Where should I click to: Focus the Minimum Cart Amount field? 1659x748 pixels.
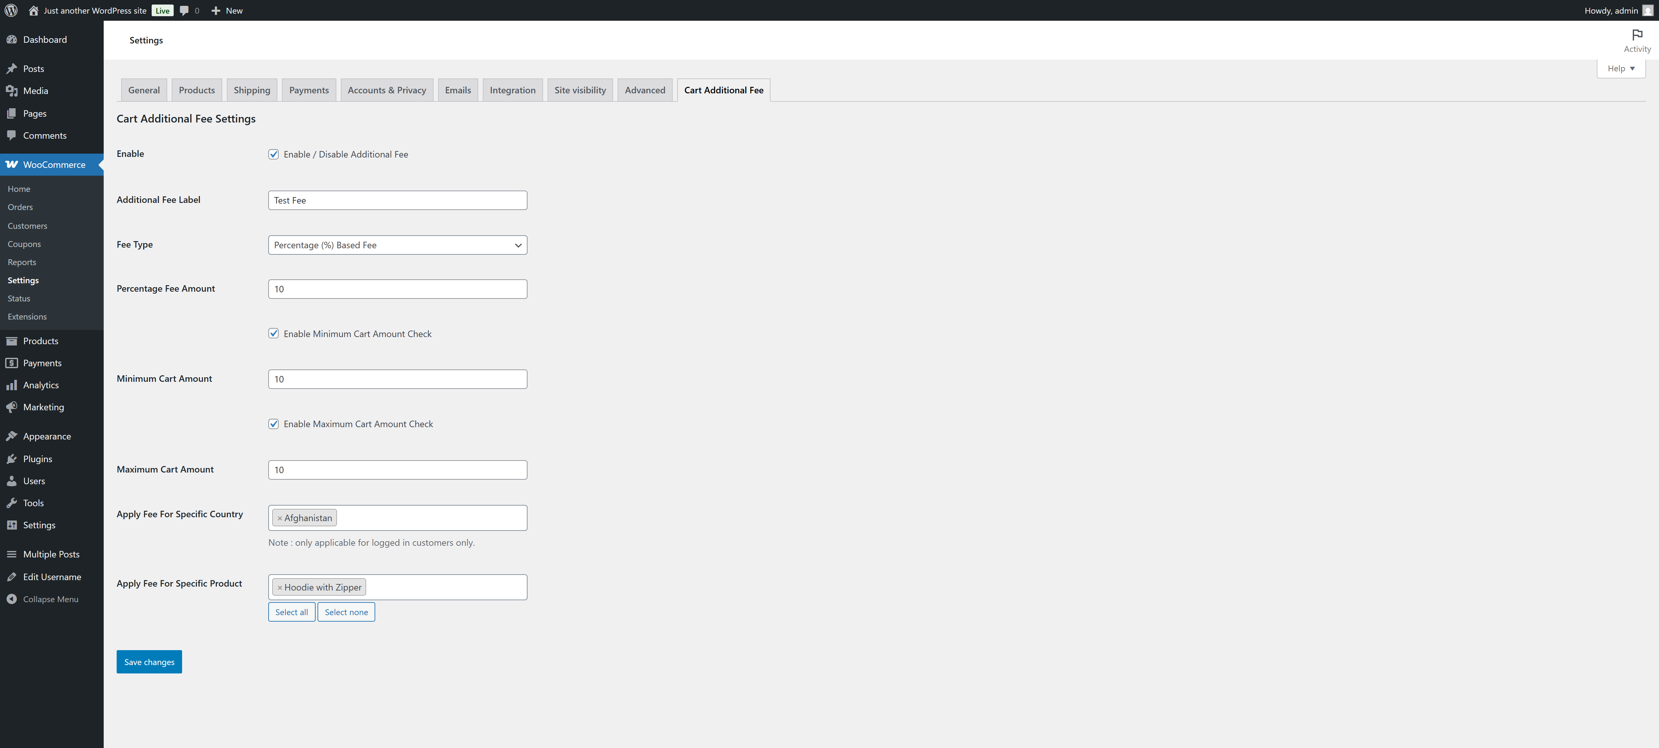[x=397, y=379]
